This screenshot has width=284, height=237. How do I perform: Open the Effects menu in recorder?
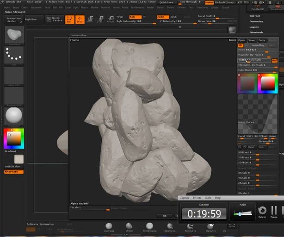tap(197, 198)
